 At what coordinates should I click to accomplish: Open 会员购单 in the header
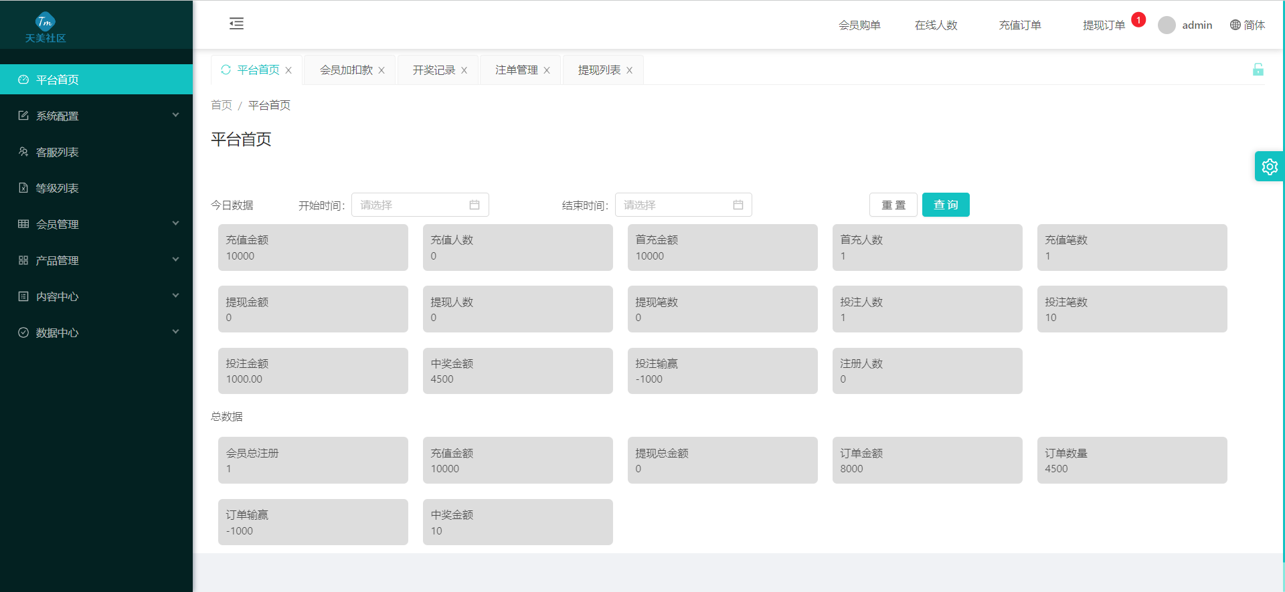point(859,25)
